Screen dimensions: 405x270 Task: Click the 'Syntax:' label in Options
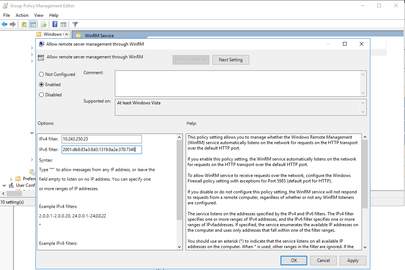click(x=46, y=160)
